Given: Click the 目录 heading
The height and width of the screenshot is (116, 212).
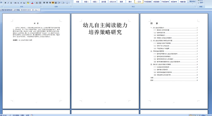Looking at the screenshot, I should (x=154, y=23).
